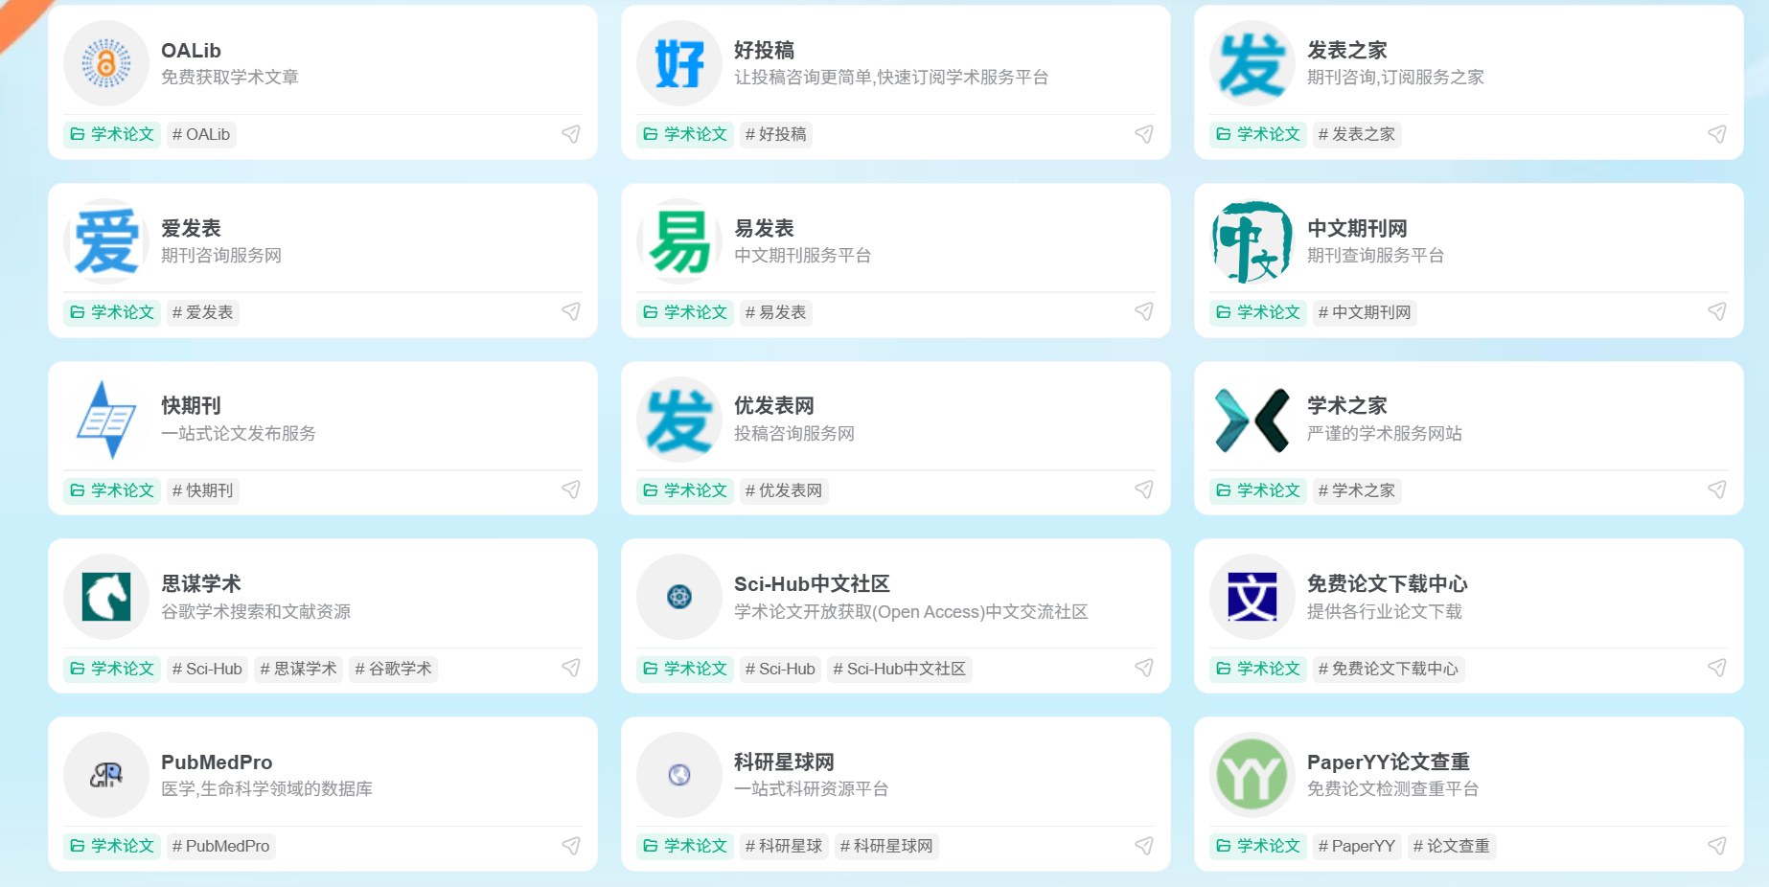
Task: Click the #Sci-Hub hashtag tag
Action: click(781, 669)
